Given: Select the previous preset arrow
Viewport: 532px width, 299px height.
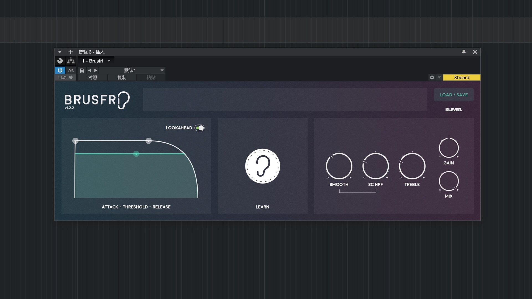Looking at the screenshot, I should (89, 70).
